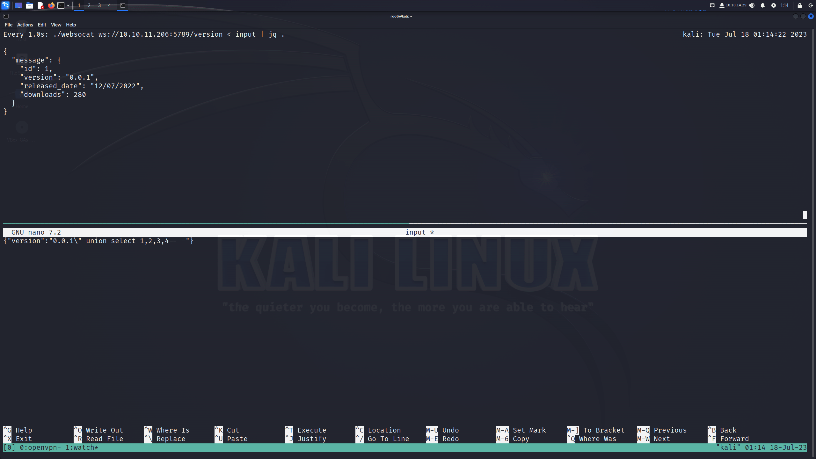Launch the text editor panel icon
816x459 pixels.
tap(40, 5)
